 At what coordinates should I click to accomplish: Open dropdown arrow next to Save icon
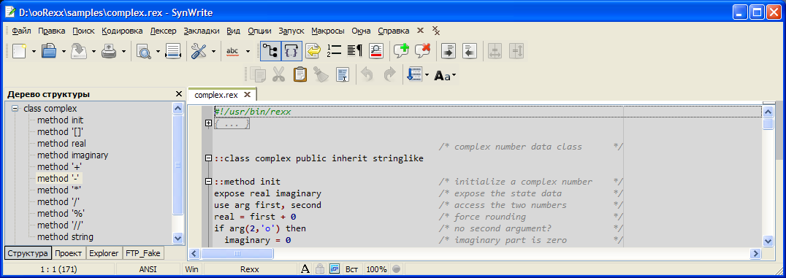tap(94, 51)
